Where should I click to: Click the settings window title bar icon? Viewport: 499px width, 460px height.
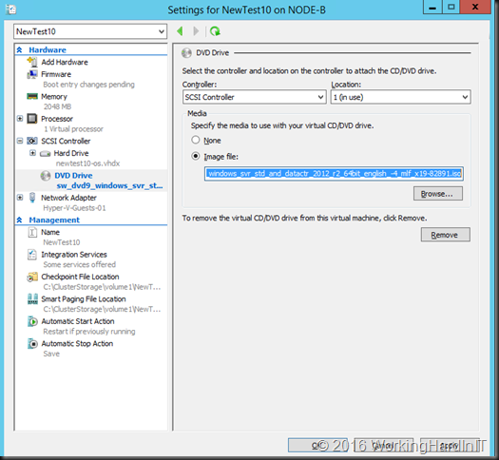pyautogui.click(x=11, y=10)
